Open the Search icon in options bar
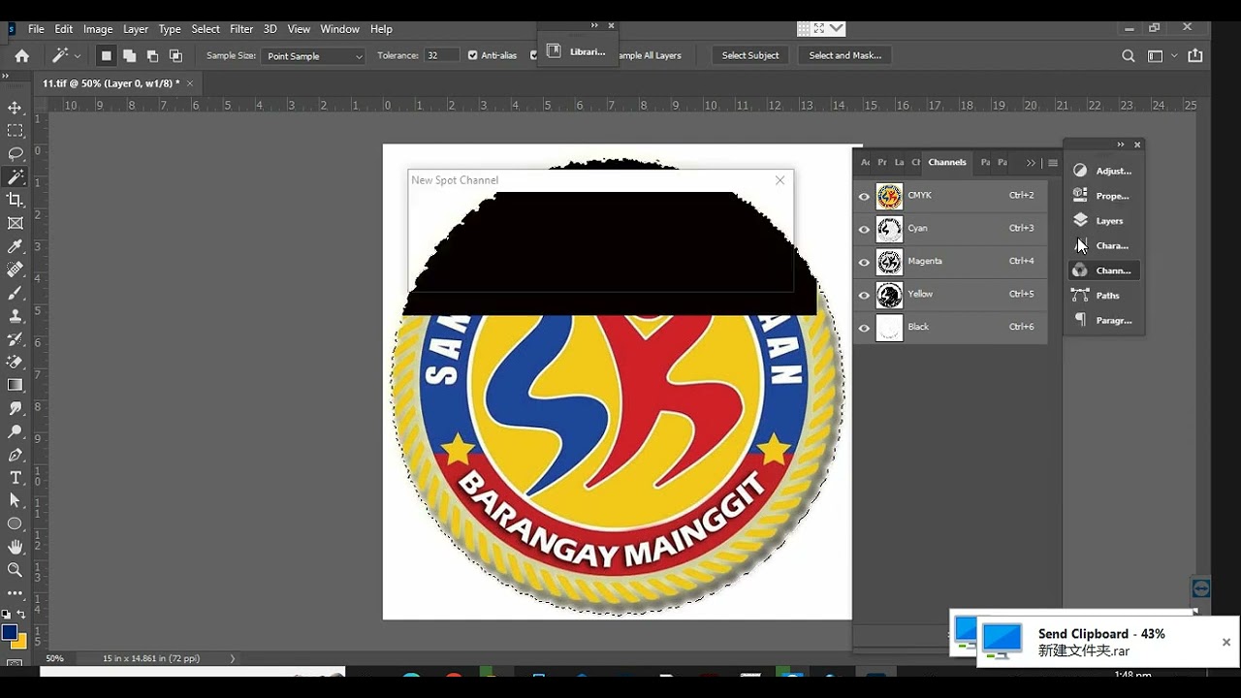1241x698 pixels. (x=1128, y=56)
